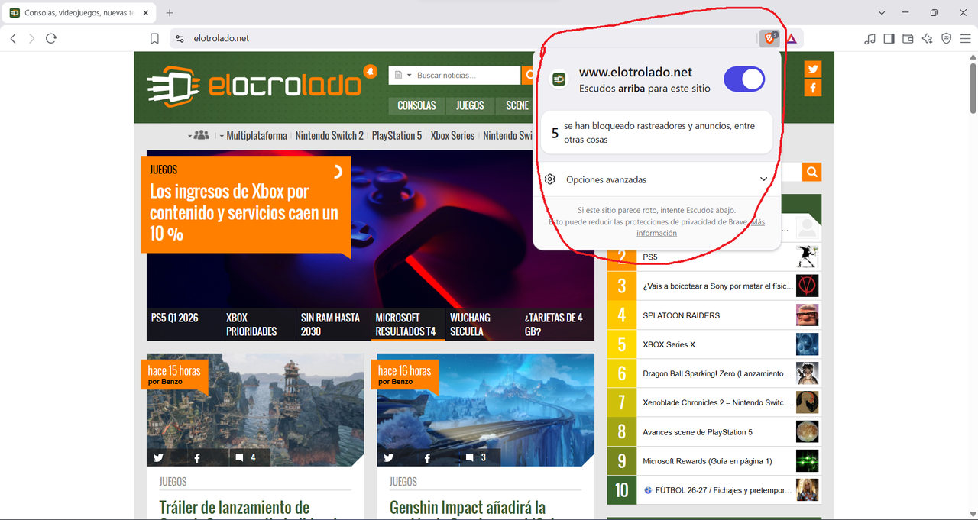The width and height of the screenshot is (978, 520).
Task: Open site settings icon beside elotrolado.net URL
Action: pyautogui.click(x=180, y=38)
